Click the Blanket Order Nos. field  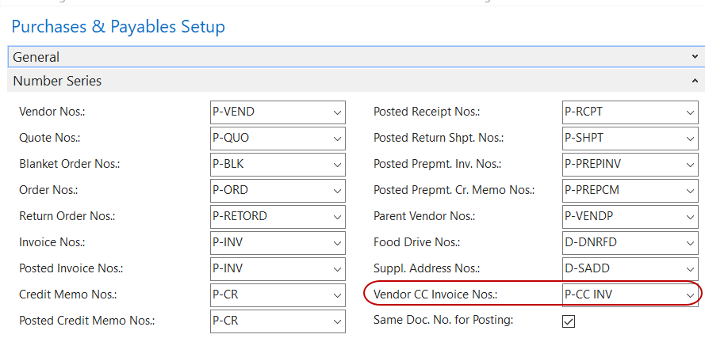pyautogui.click(x=270, y=165)
